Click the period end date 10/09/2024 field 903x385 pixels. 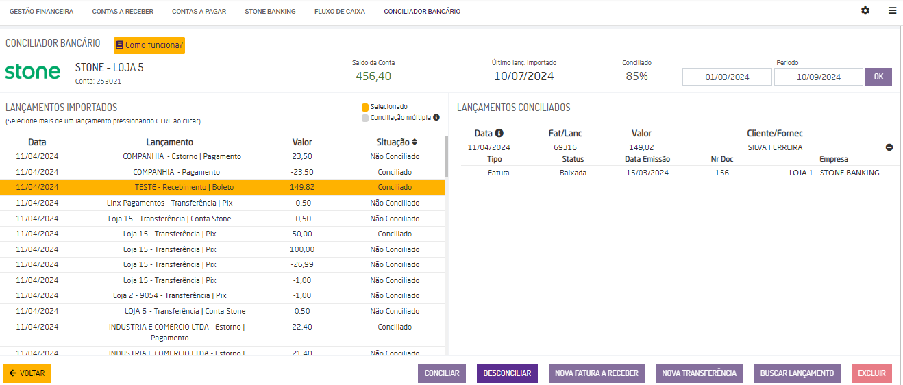[x=818, y=77]
